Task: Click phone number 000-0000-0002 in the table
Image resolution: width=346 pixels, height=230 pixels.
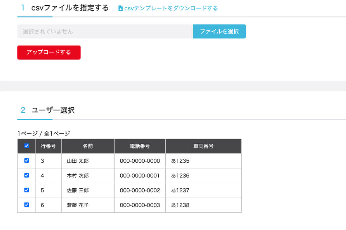Action: pos(140,190)
